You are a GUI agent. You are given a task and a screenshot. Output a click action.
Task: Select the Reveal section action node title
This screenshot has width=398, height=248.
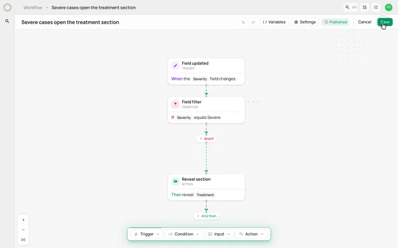click(196, 179)
